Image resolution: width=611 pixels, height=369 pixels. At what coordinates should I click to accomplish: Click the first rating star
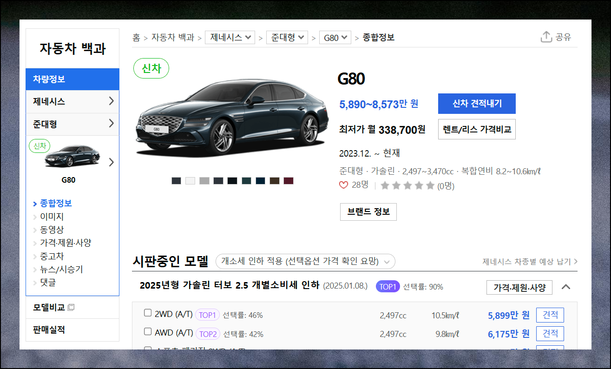click(x=385, y=186)
